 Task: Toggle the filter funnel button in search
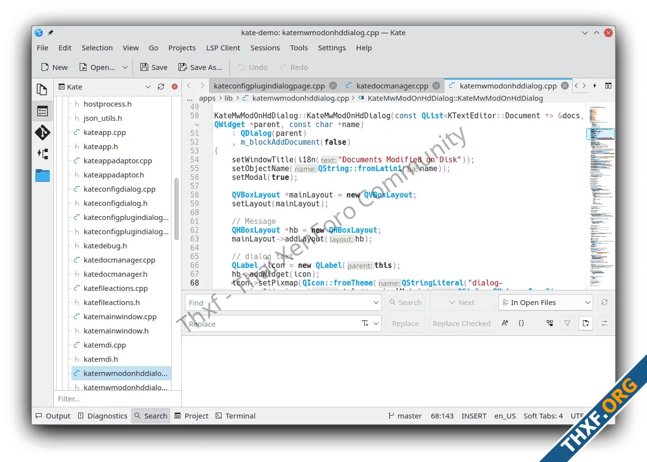tap(567, 323)
